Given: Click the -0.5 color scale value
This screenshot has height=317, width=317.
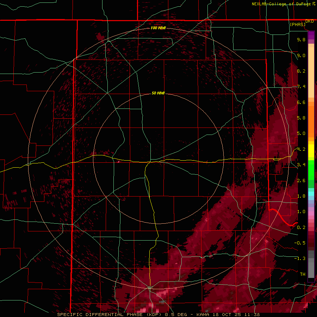Looking at the screenshot, I should pyautogui.click(x=300, y=243).
